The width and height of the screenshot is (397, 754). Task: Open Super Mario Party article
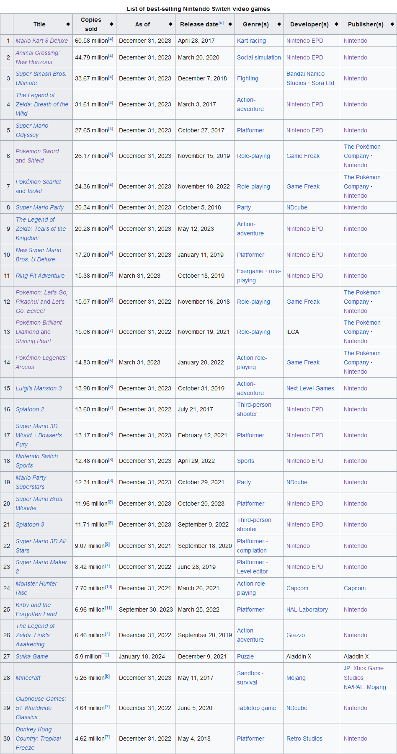click(40, 207)
